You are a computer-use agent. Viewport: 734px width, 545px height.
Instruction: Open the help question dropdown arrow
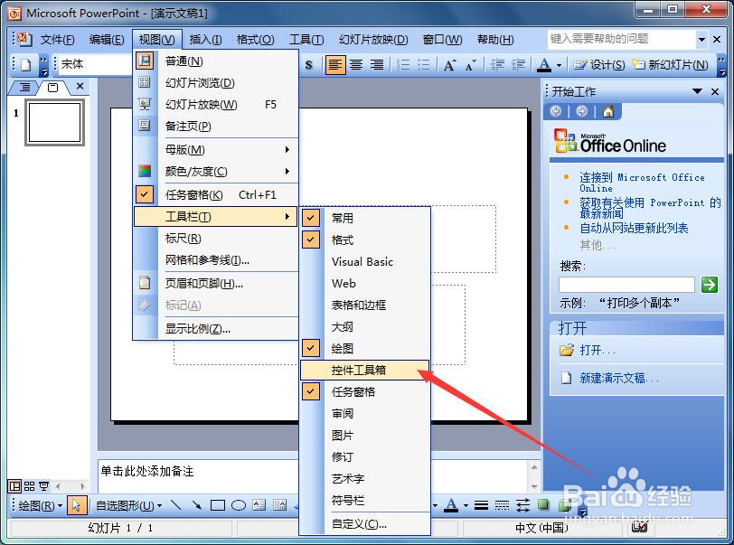click(x=701, y=40)
